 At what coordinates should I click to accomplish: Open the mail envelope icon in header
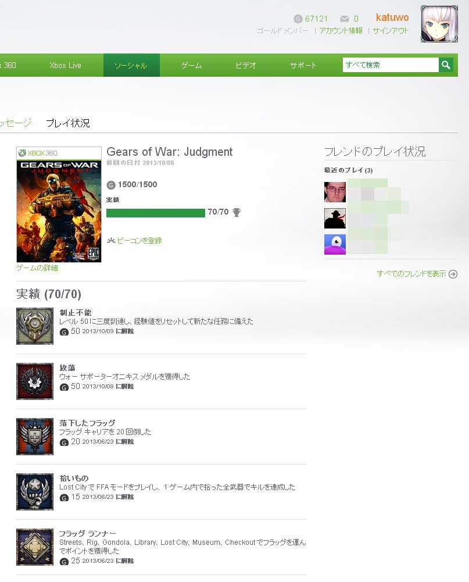344,19
